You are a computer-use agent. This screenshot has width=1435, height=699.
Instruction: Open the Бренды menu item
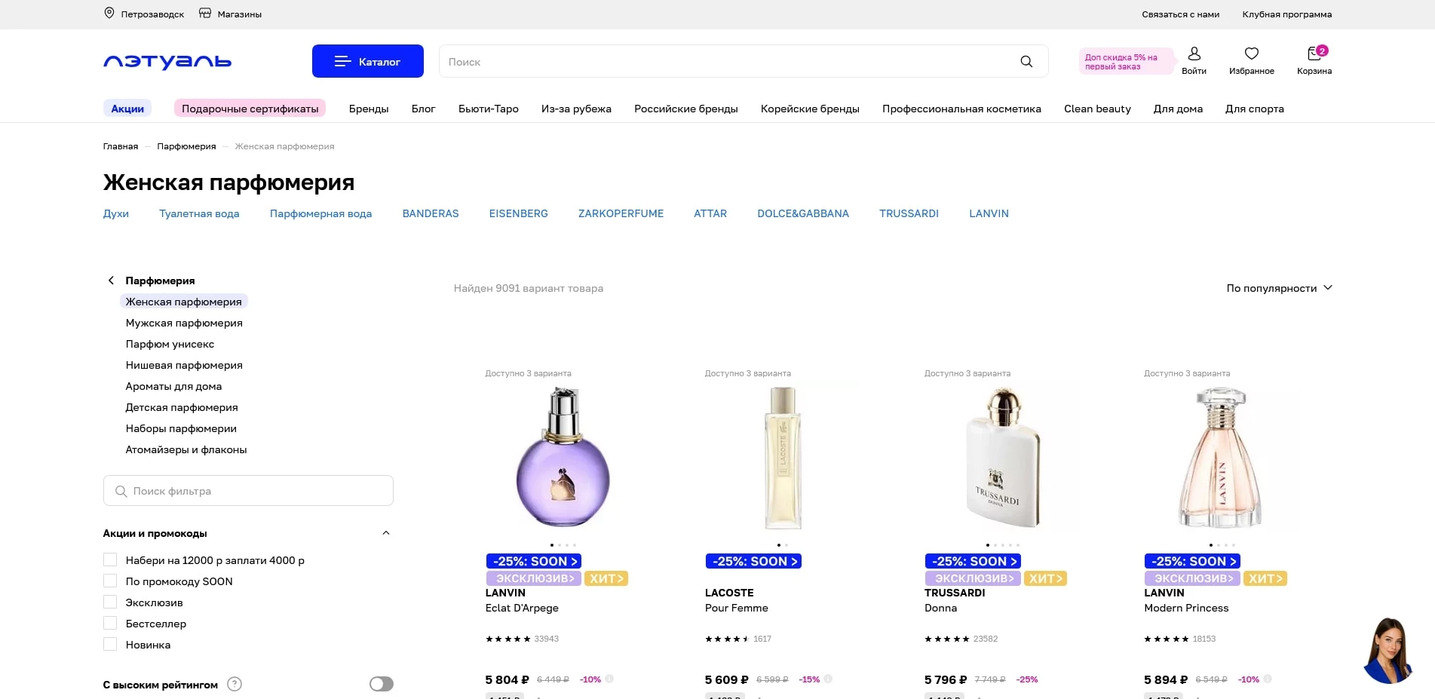pos(369,109)
